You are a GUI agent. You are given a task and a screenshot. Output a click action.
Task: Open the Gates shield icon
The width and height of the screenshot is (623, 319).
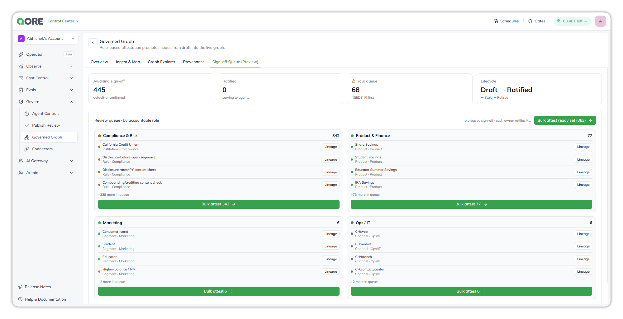(530, 21)
